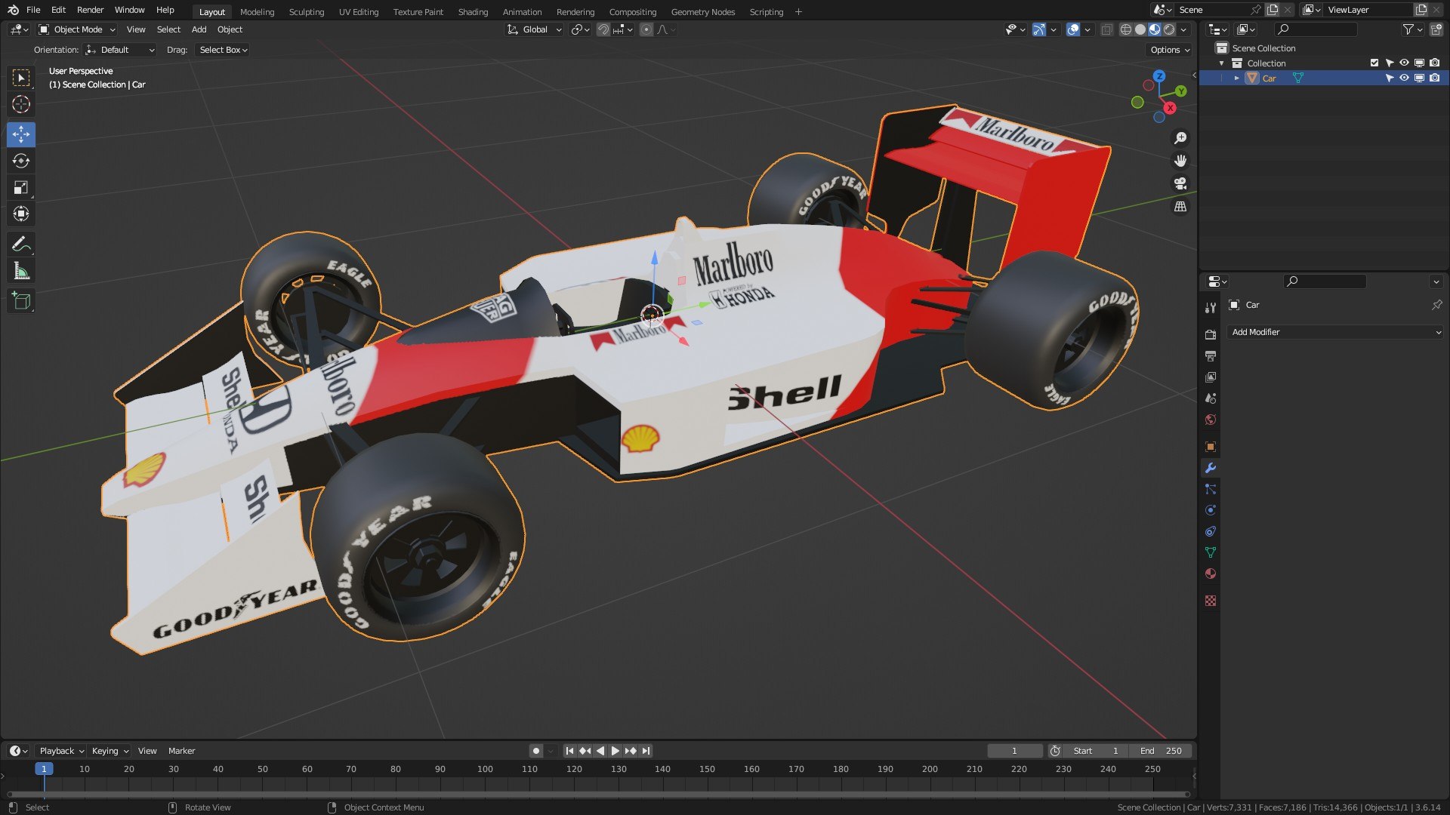Click the current frame marker in the timeline
This screenshot has height=815, width=1450.
click(44, 769)
